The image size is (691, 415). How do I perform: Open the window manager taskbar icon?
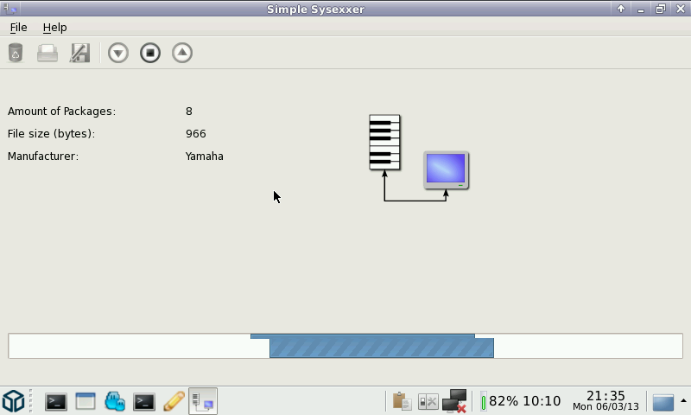point(86,401)
